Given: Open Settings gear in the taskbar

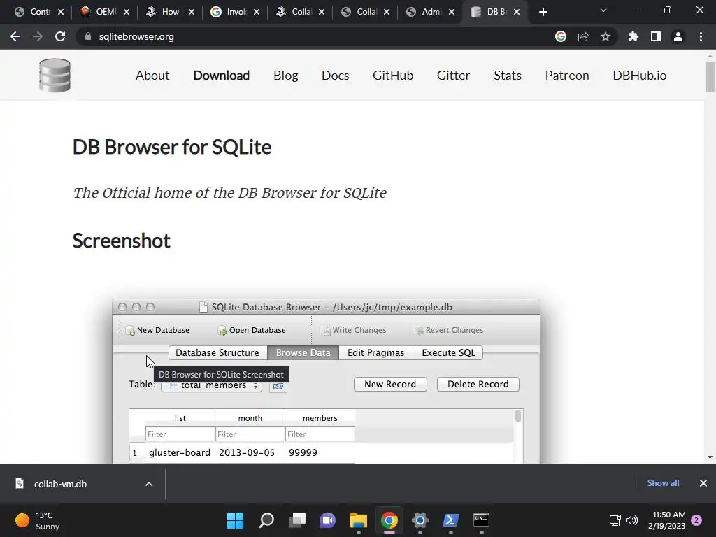Looking at the screenshot, I should [x=420, y=520].
